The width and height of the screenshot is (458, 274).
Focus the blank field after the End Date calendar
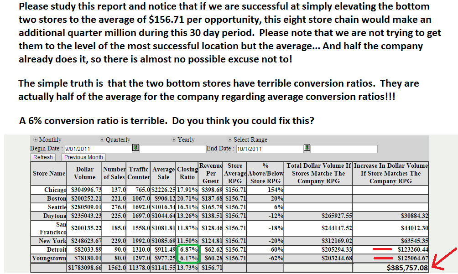[344, 149]
